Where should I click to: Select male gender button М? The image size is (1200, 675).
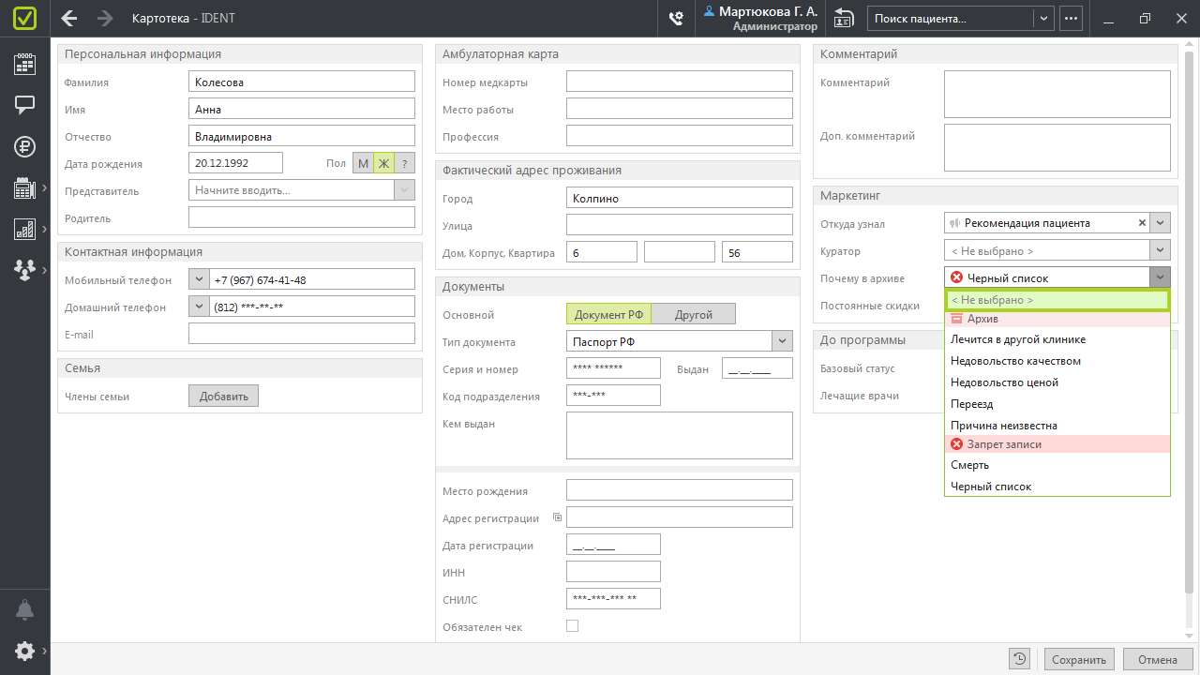click(363, 163)
